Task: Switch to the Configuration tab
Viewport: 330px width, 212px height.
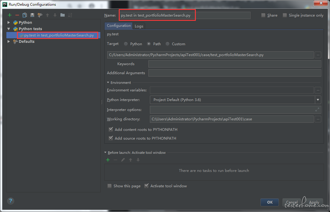Action: 119,26
